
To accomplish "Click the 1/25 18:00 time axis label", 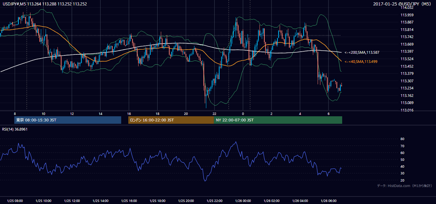I will click(x=157, y=201).
